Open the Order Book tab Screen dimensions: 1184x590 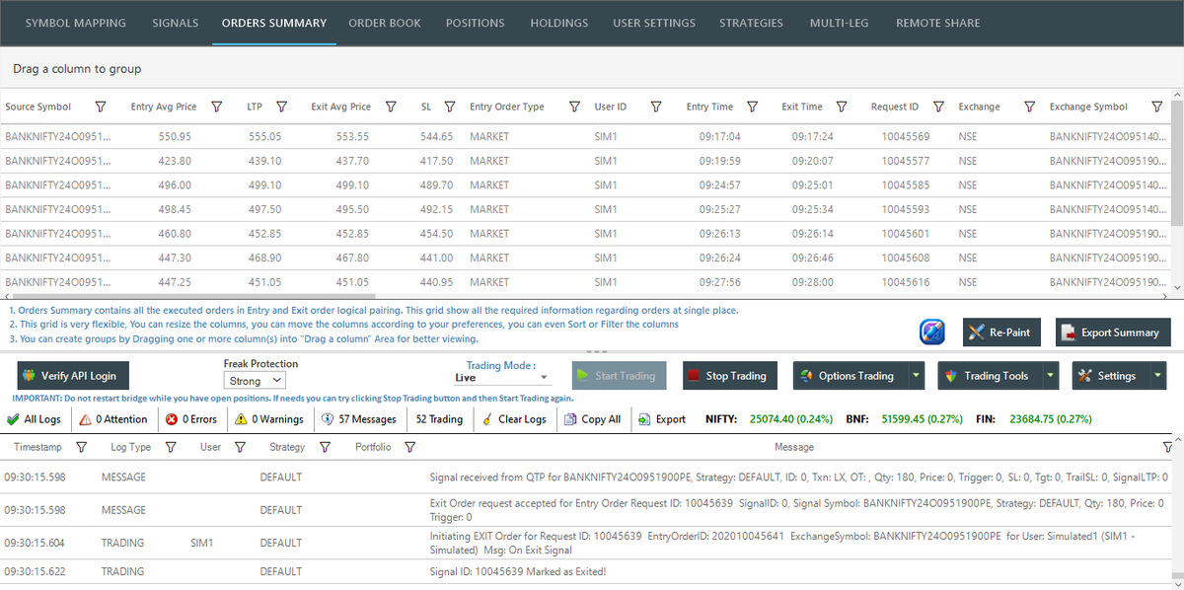[x=384, y=23]
